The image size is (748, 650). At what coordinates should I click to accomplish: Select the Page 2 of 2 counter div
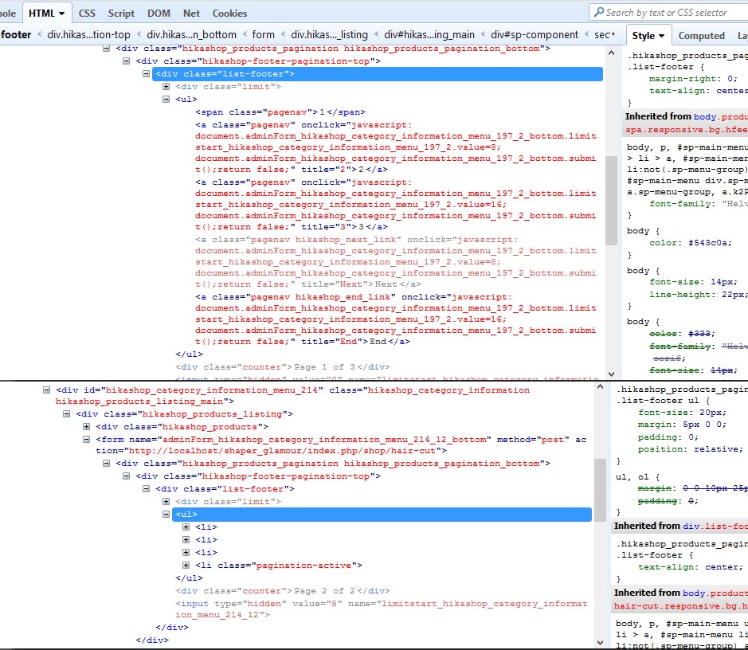282,591
